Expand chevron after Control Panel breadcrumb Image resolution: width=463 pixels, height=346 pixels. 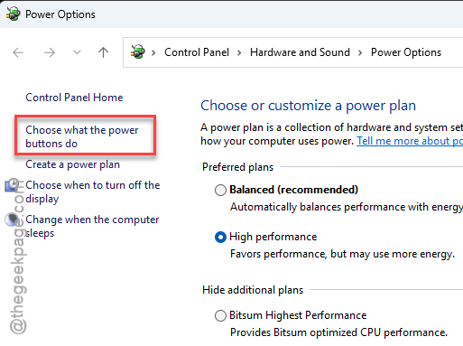(239, 53)
